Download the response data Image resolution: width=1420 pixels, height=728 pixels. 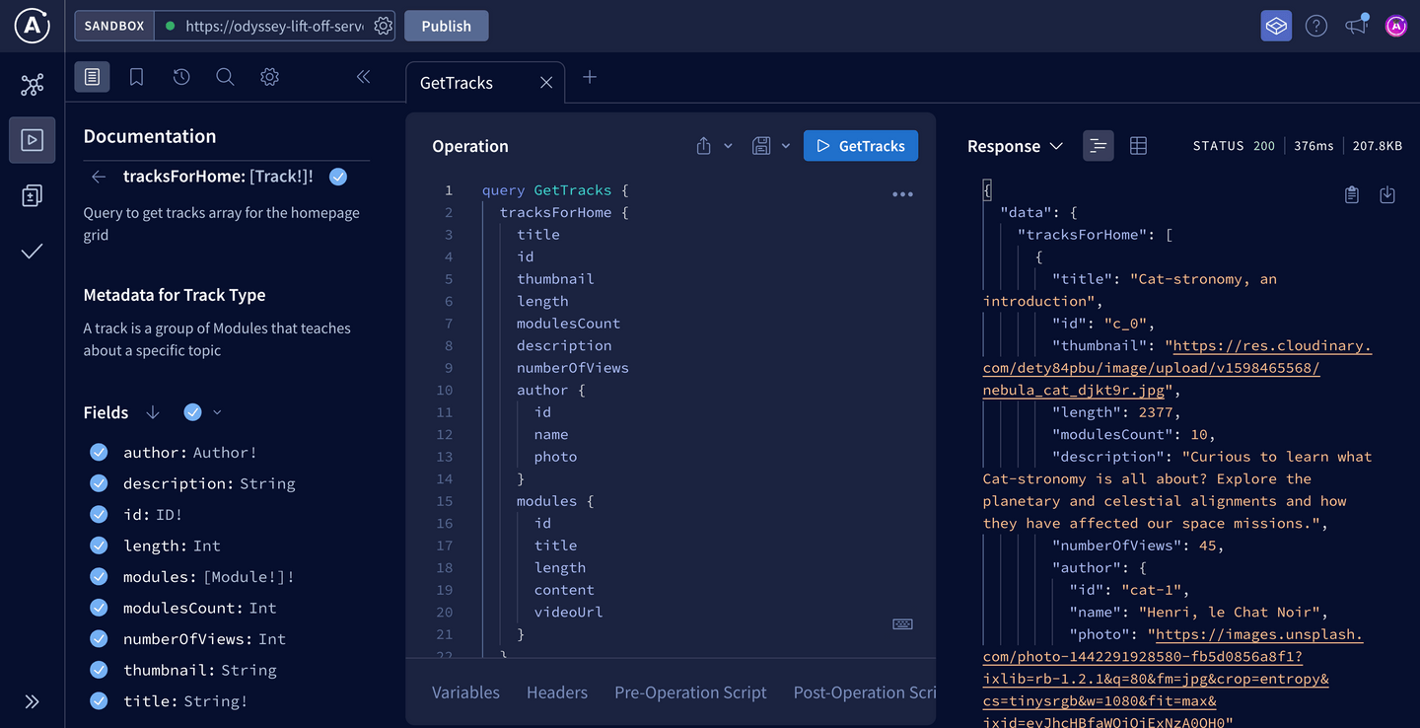1387,194
